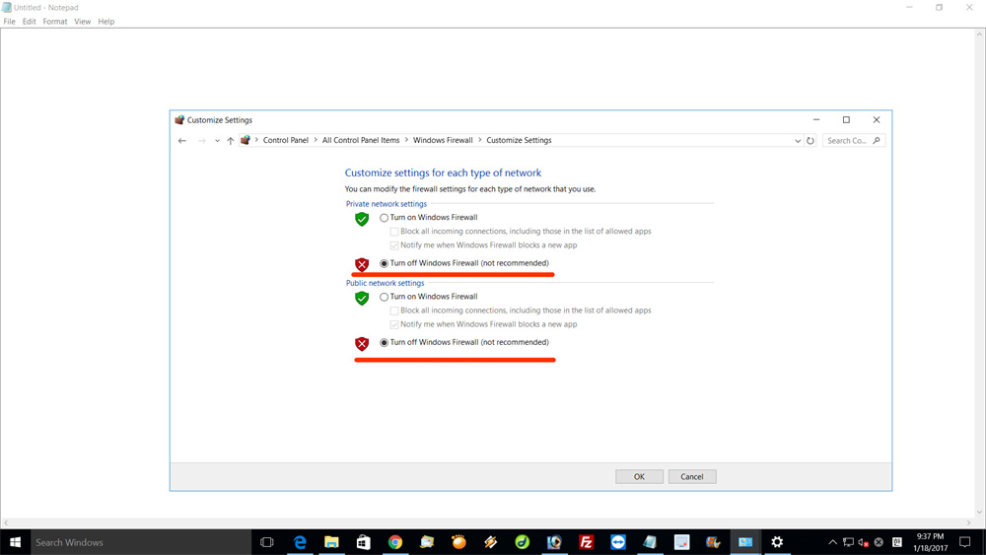
Task: Click Notepad horizontal scrollbar left arrow
Action: (x=5, y=522)
